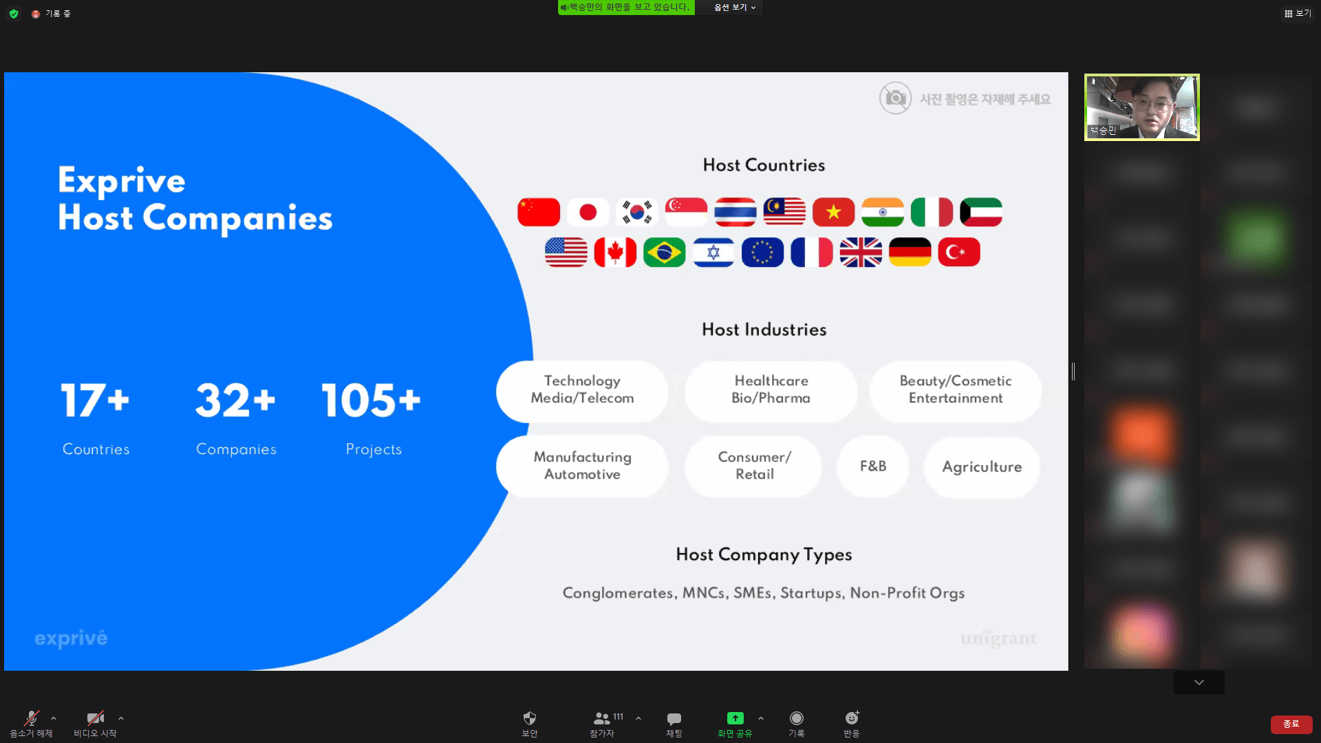Screen dimensions: 1321x743
Task: Click the red End meeting button
Action: (x=1291, y=724)
